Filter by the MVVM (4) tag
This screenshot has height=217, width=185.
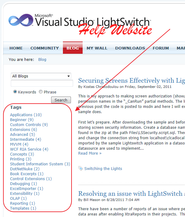19,144
